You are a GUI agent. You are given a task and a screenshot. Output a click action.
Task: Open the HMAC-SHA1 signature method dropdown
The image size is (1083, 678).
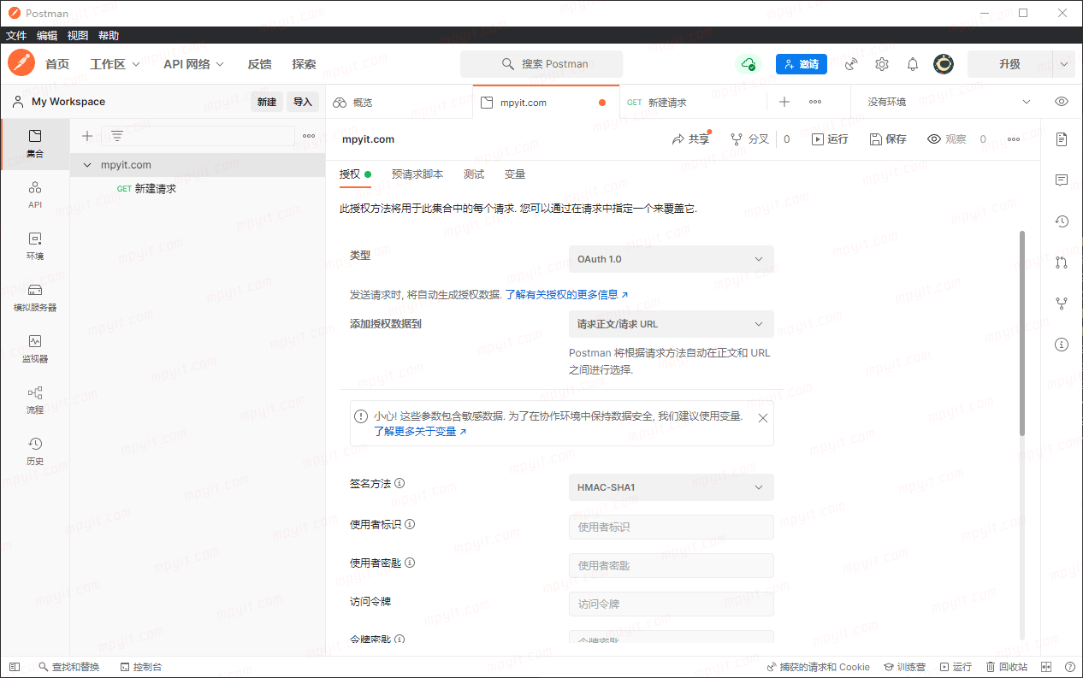[672, 487]
